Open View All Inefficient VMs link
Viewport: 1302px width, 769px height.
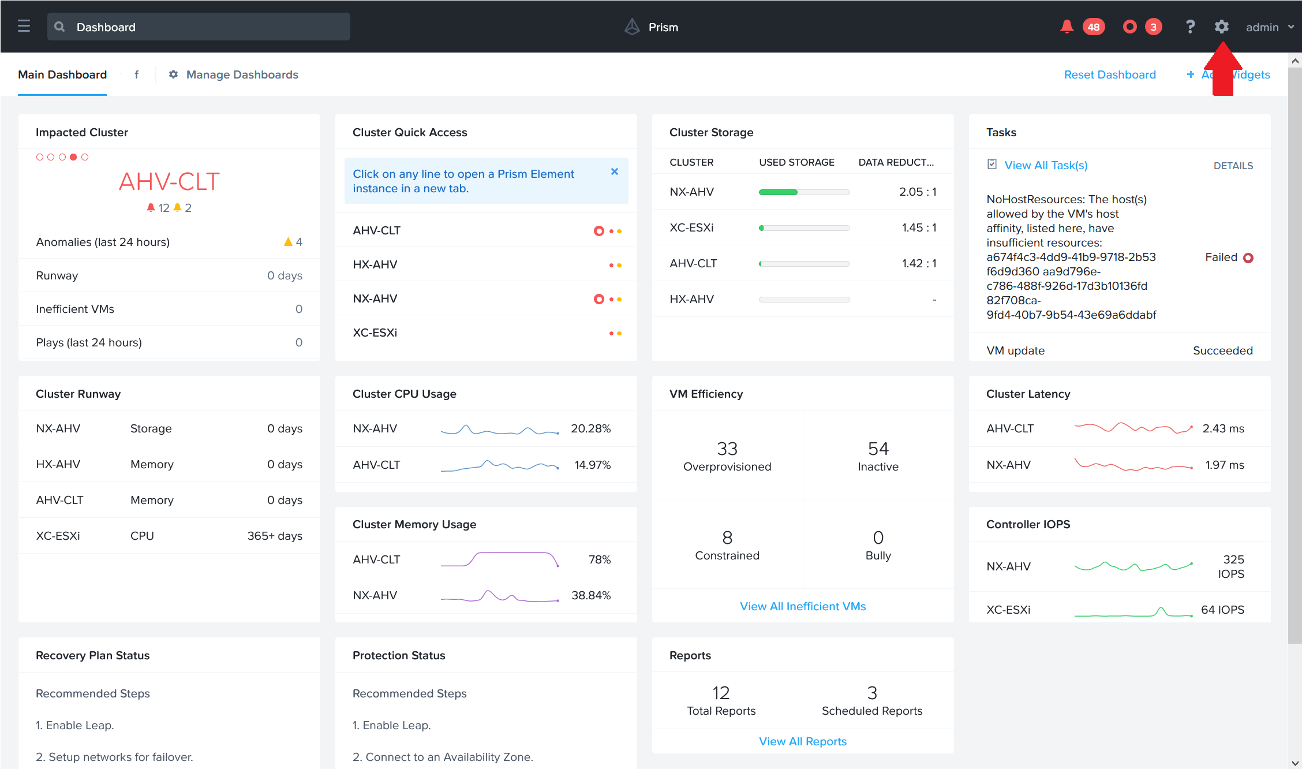(803, 606)
